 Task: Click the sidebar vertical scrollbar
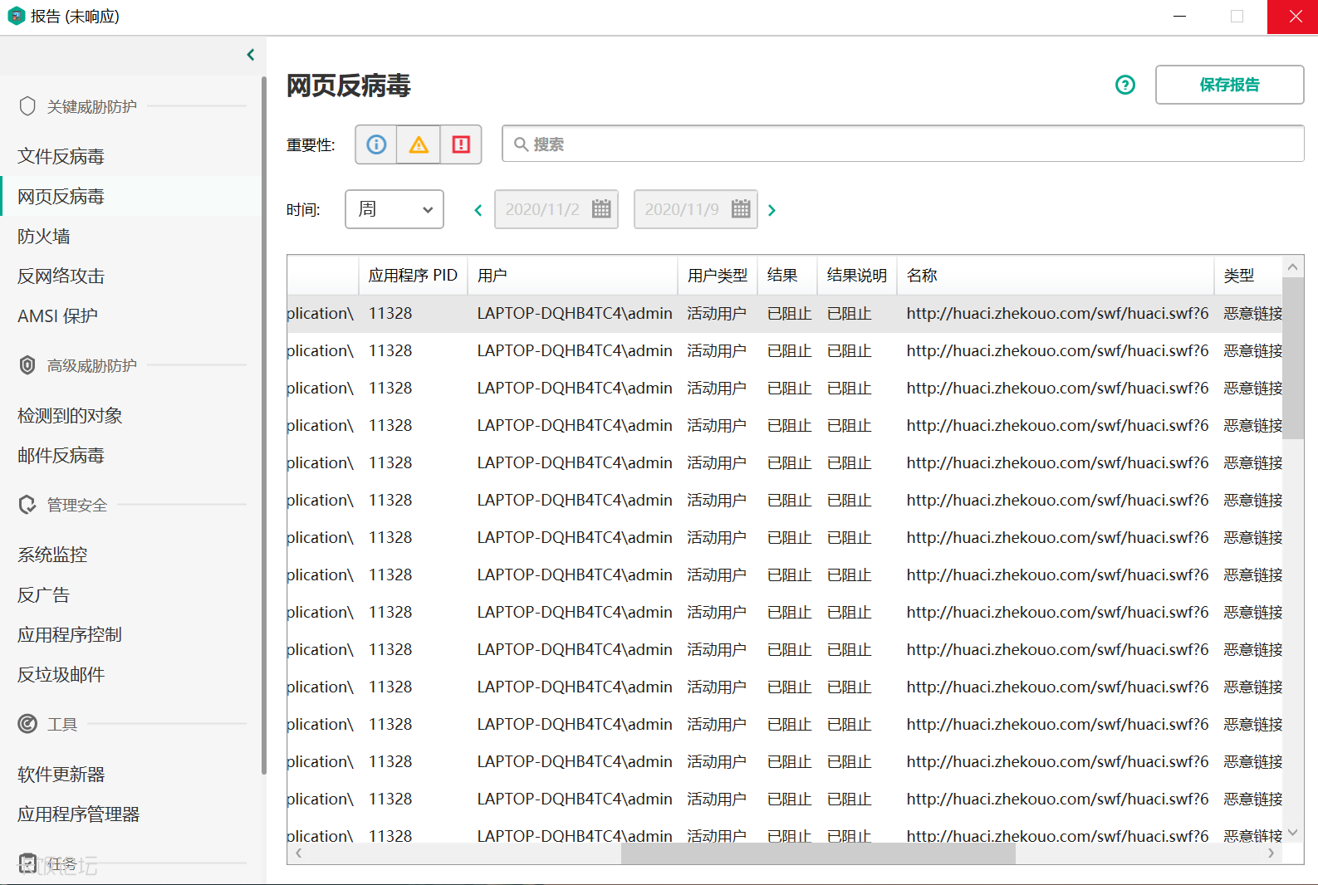[263, 425]
